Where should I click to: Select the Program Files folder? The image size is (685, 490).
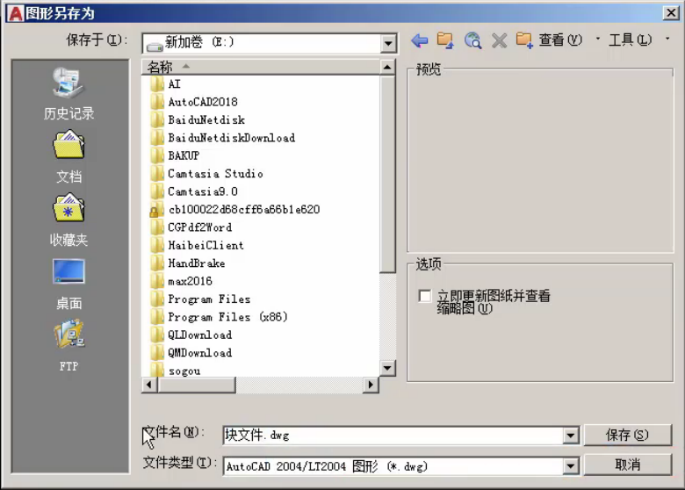coord(201,299)
